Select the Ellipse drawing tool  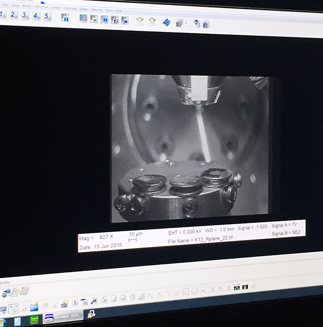click(x=123, y=297)
